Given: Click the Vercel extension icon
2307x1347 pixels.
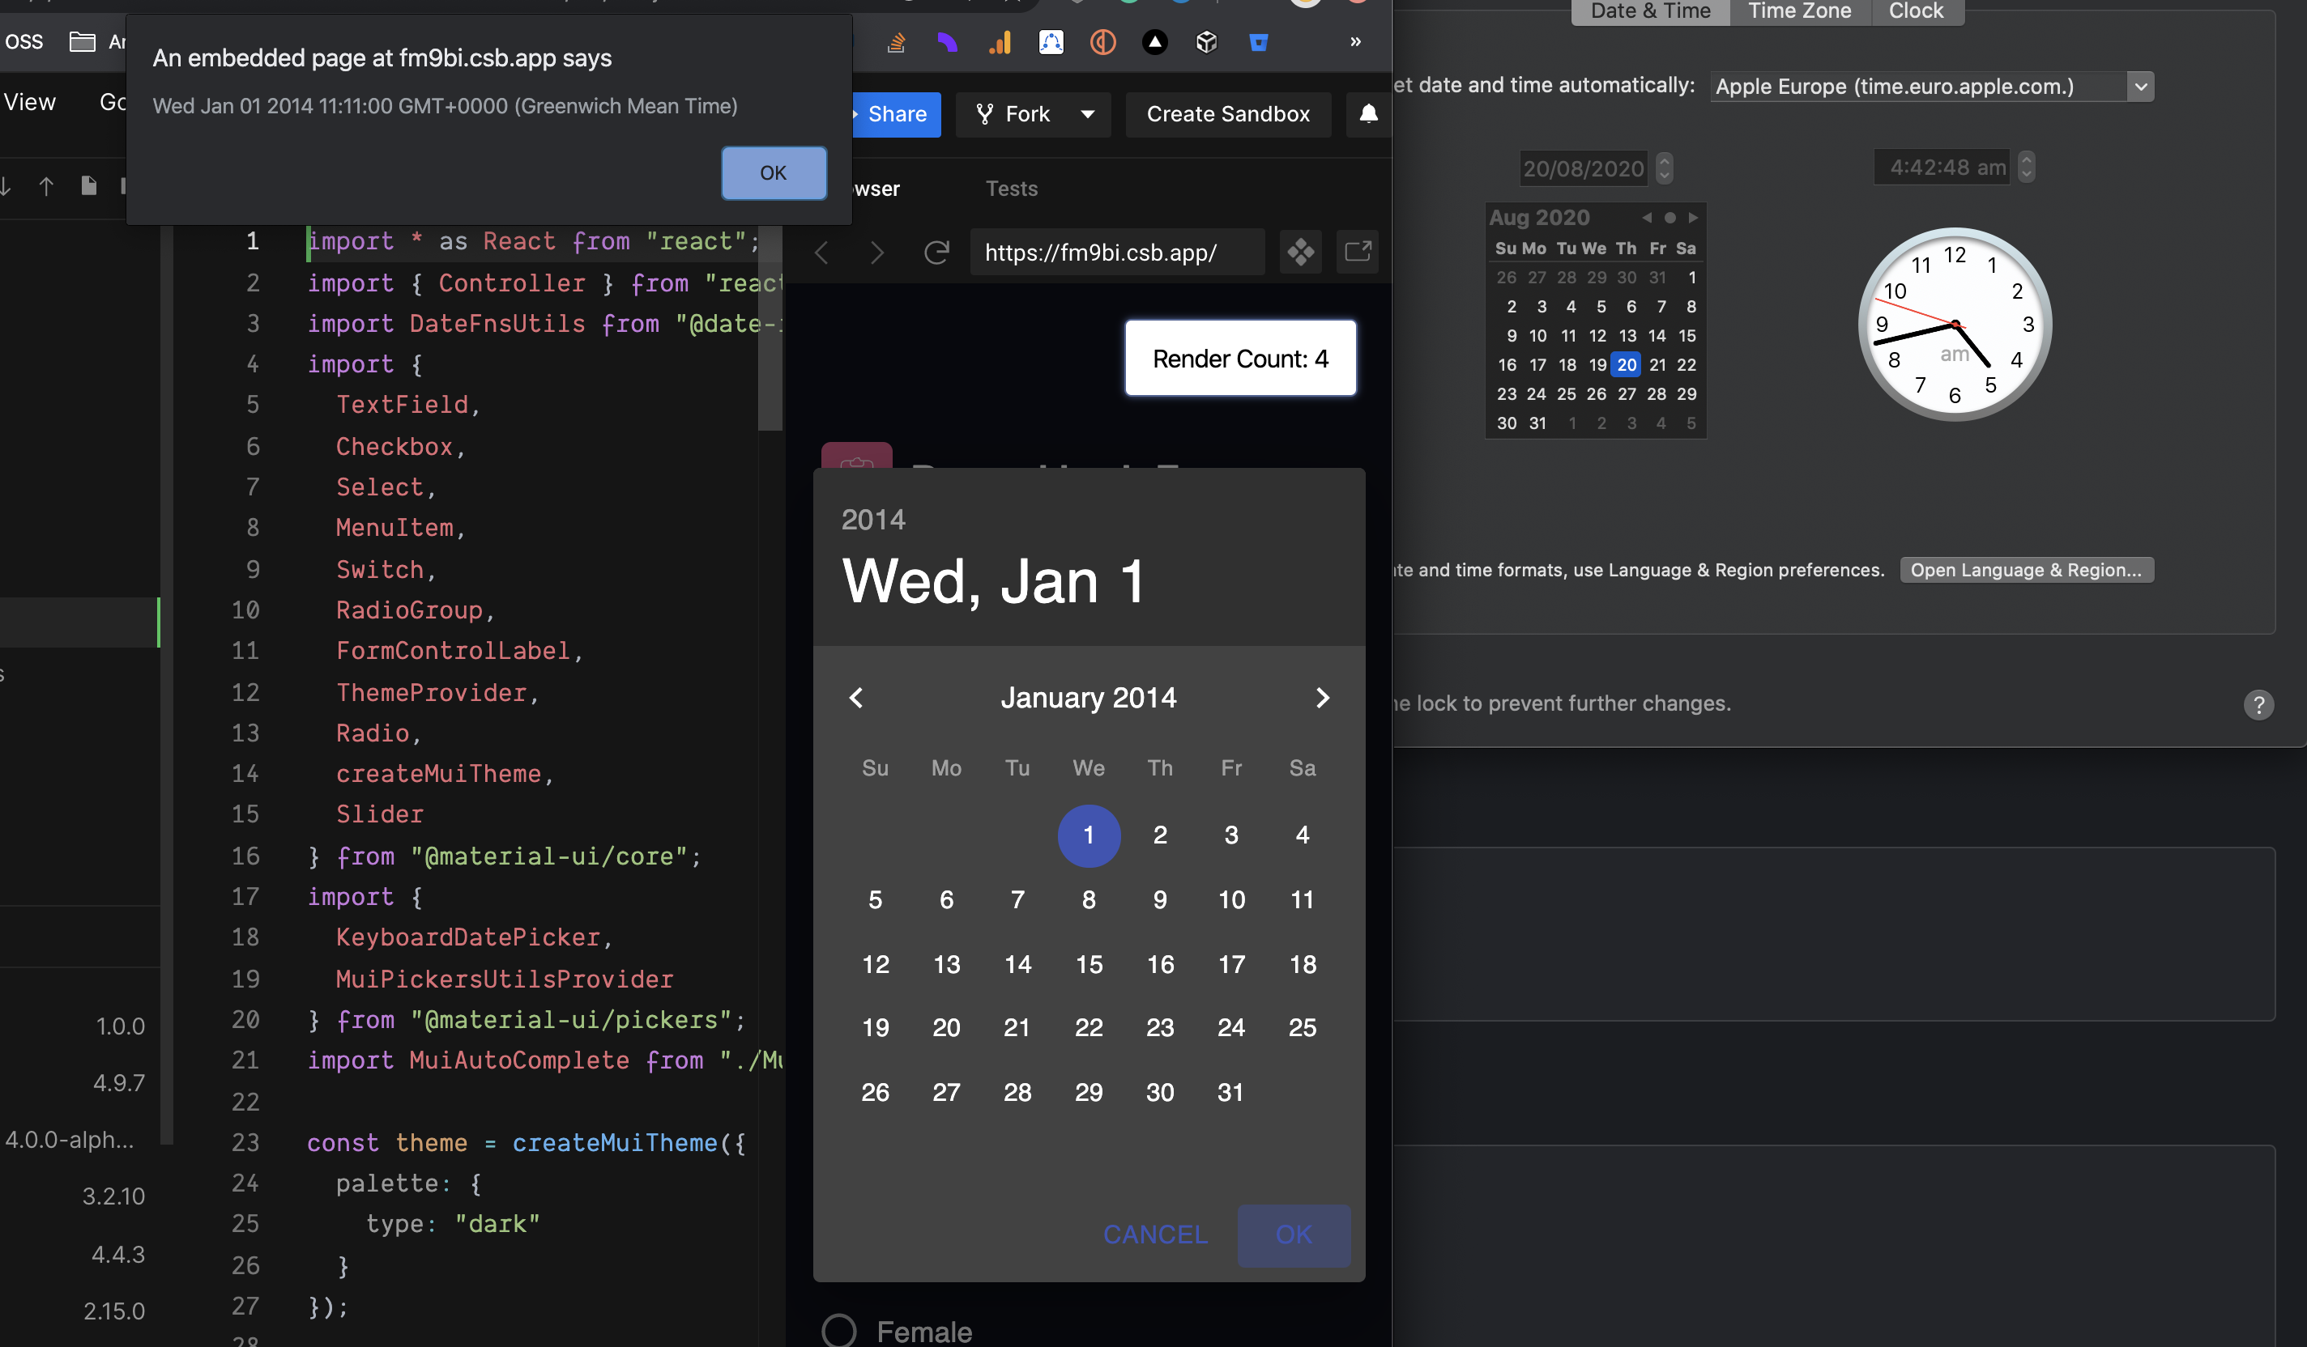Looking at the screenshot, I should point(1154,42).
